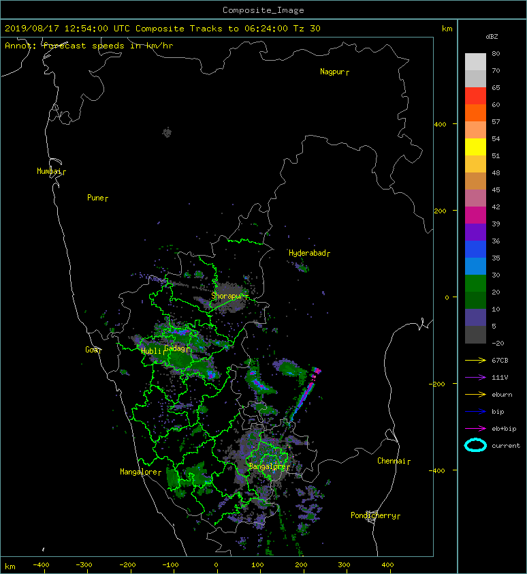The height and width of the screenshot is (574, 527).
Task: Click the km unit label at bottom-left
Action: pos(10,567)
